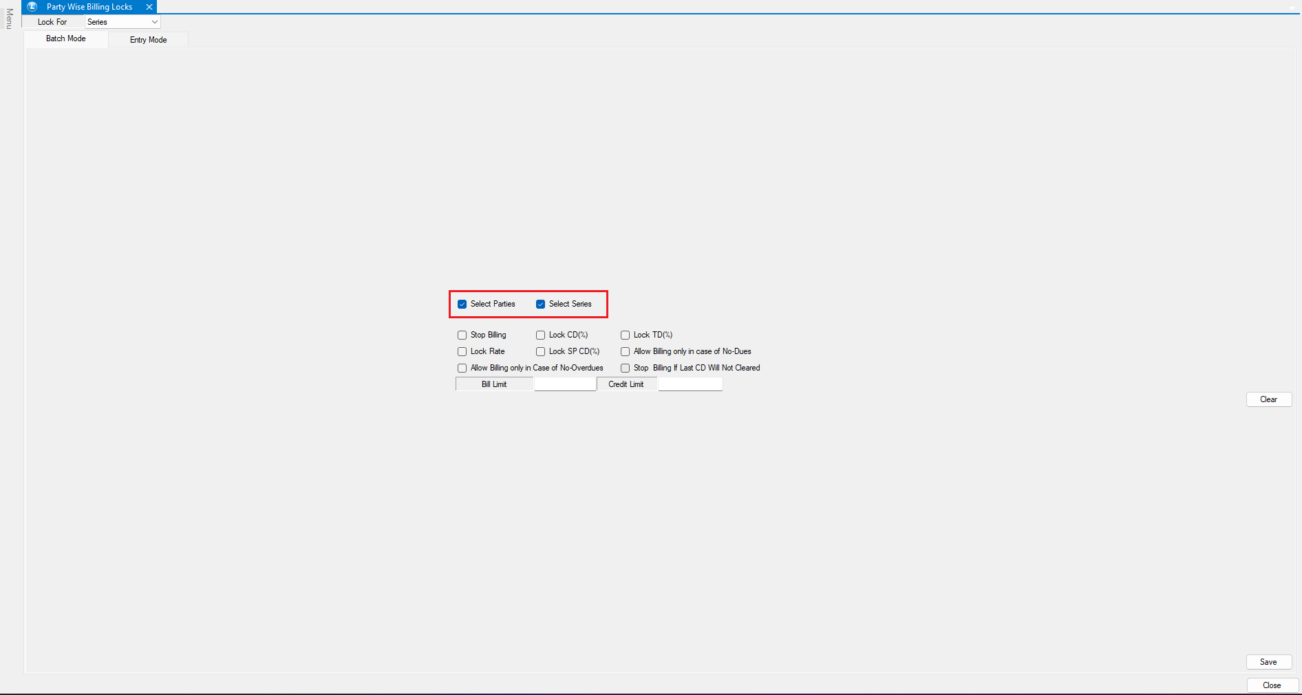Tick the Lock TD(%) checkbox

pos(626,335)
